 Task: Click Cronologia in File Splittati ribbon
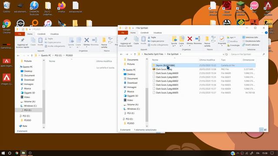coord(233,45)
